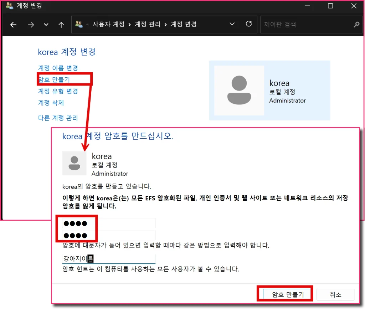Focus the 제어판 검색 search box

tap(307, 25)
